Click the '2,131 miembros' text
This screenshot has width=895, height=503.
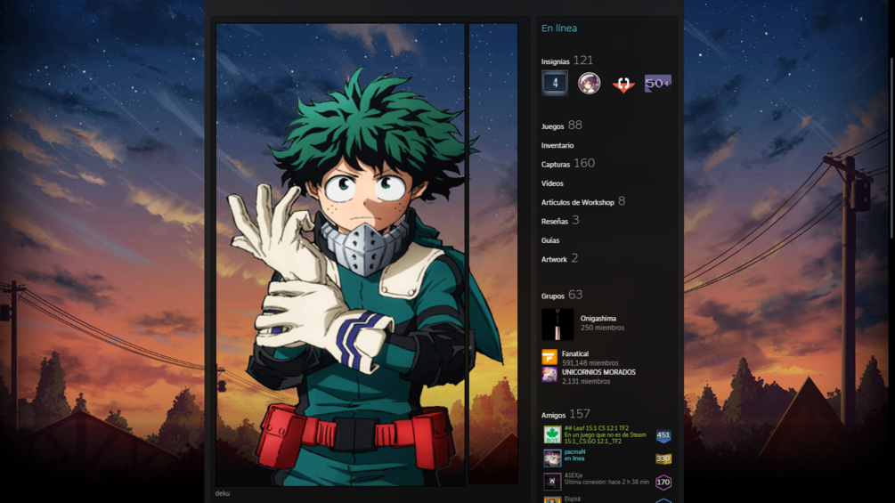pos(586,381)
